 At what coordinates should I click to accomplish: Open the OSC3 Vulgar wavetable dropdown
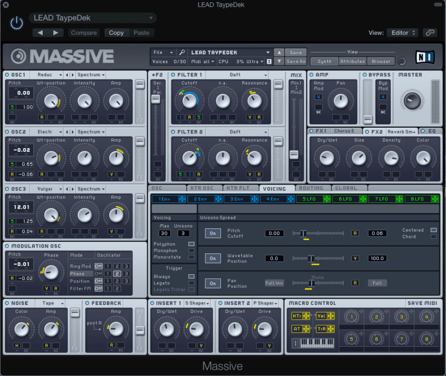pos(49,189)
